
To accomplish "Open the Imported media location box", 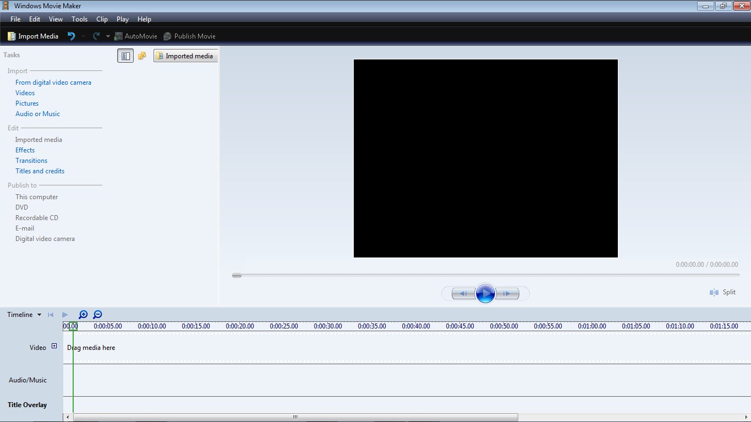I will point(186,56).
